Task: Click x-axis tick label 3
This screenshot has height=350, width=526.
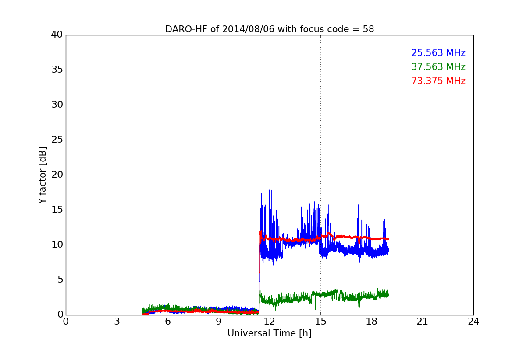Action: 117,322
